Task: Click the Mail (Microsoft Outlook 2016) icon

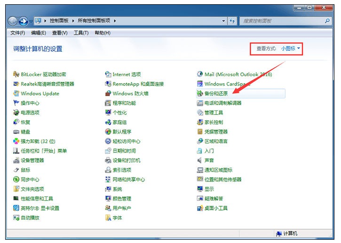Action: coord(200,74)
